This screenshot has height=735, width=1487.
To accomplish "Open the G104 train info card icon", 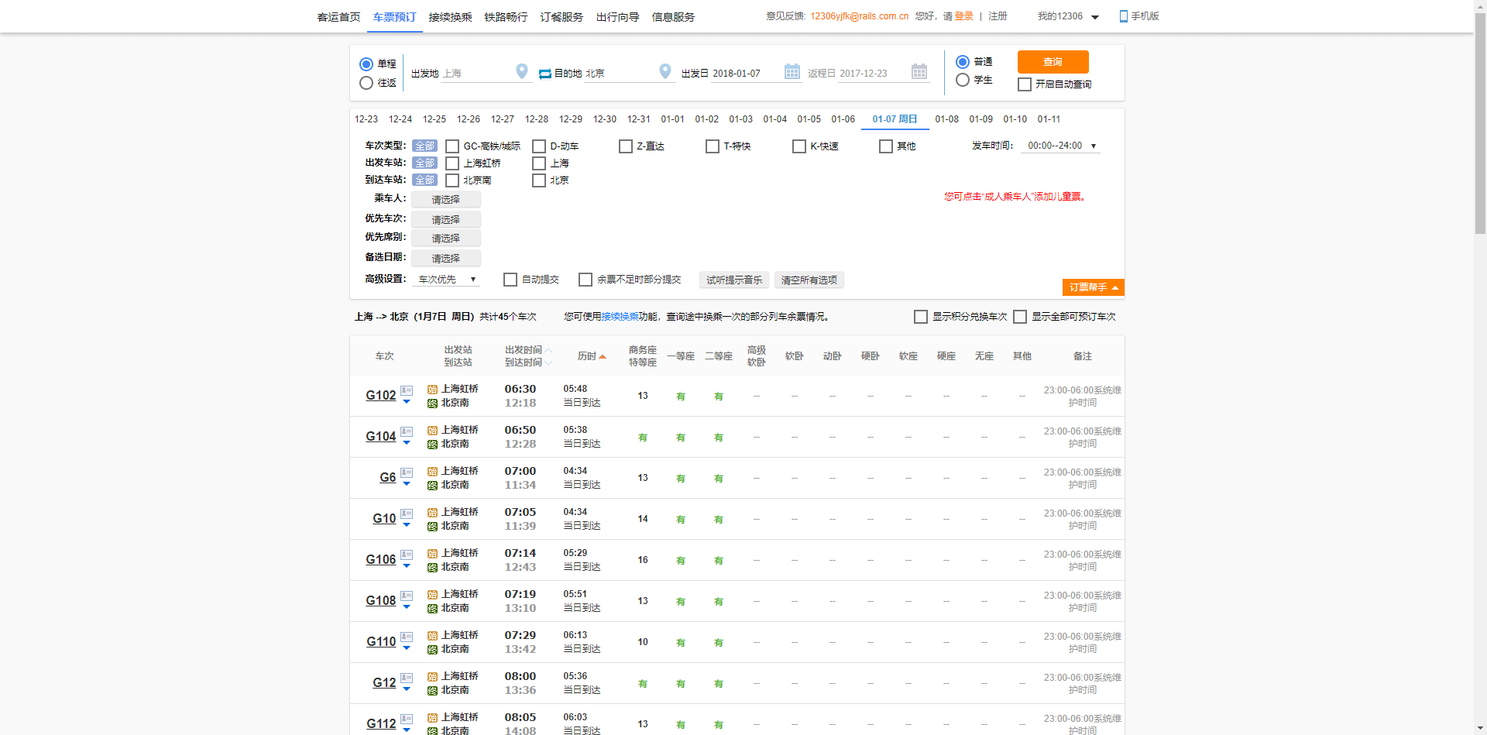I will [x=407, y=431].
